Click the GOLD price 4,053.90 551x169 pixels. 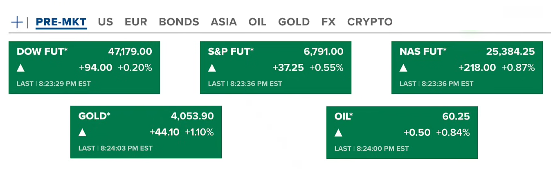pyautogui.click(x=192, y=116)
